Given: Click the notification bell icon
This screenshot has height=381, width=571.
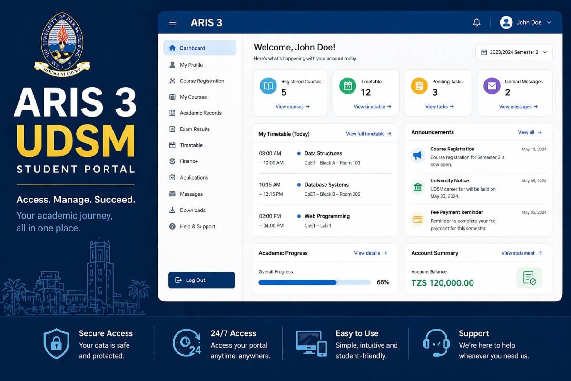Looking at the screenshot, I should [x=476, y=23].
